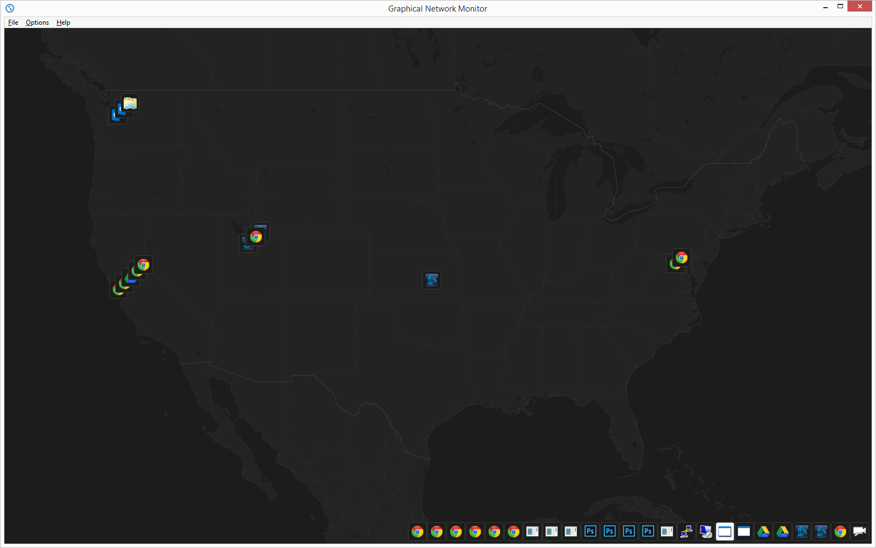Select the first Chrome icon in the bottom strip
The height and width of the screenshot is (548, 876).
tap(417, 532)
